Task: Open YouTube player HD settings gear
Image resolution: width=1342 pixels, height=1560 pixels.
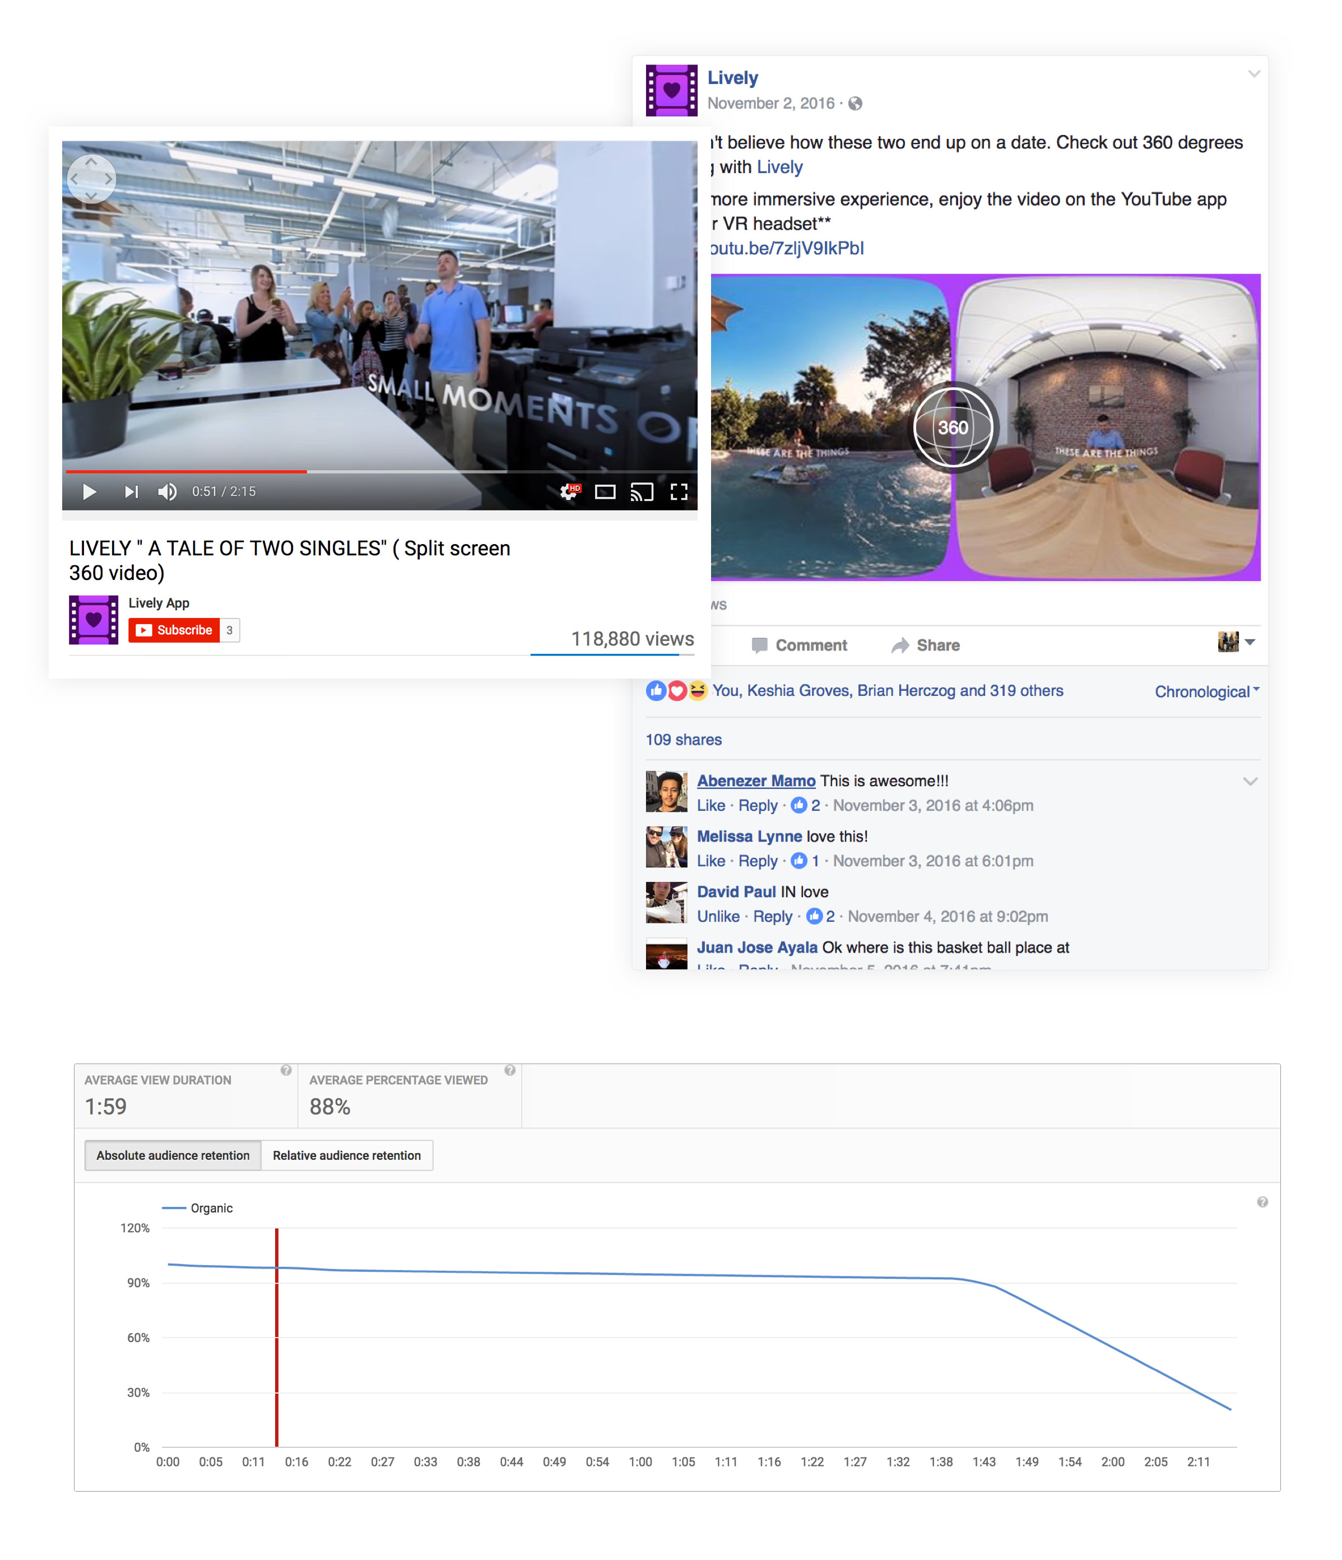Action: coord(569,491)
